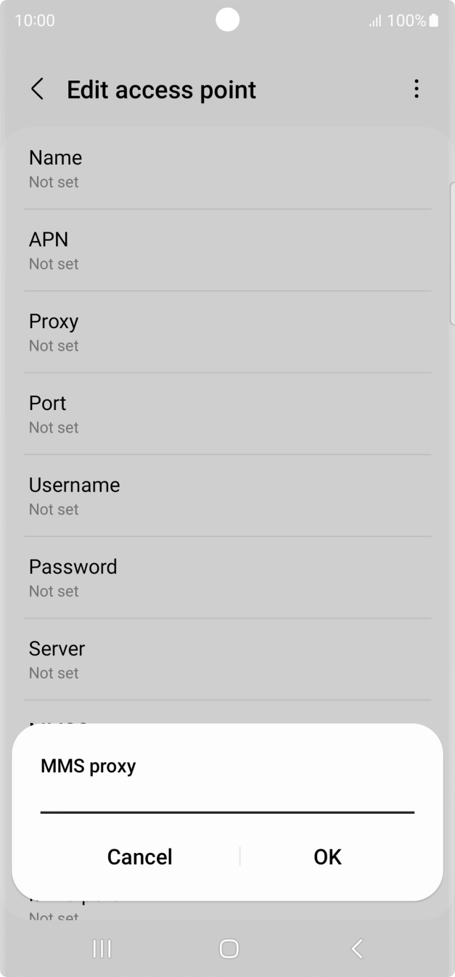455x977 pixels.
Task: Tap the Recents button in navigation bar
Action: [102, 949]
